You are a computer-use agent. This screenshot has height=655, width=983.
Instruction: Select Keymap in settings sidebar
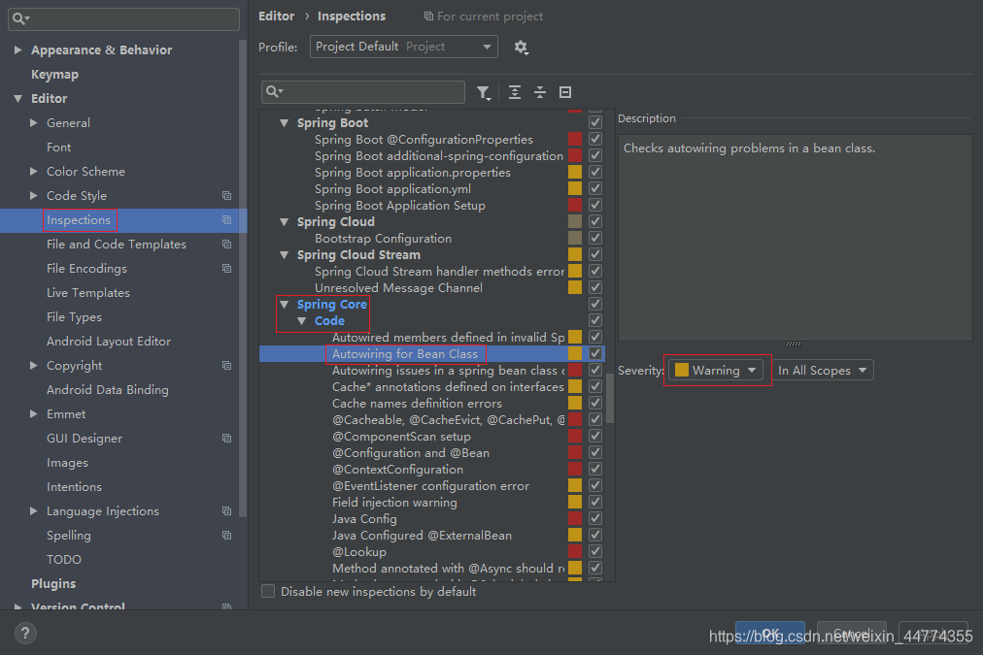coord(55,75)
